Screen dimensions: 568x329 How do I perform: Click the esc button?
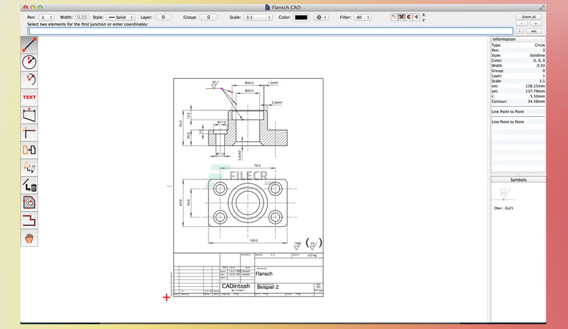pos(534,31)
